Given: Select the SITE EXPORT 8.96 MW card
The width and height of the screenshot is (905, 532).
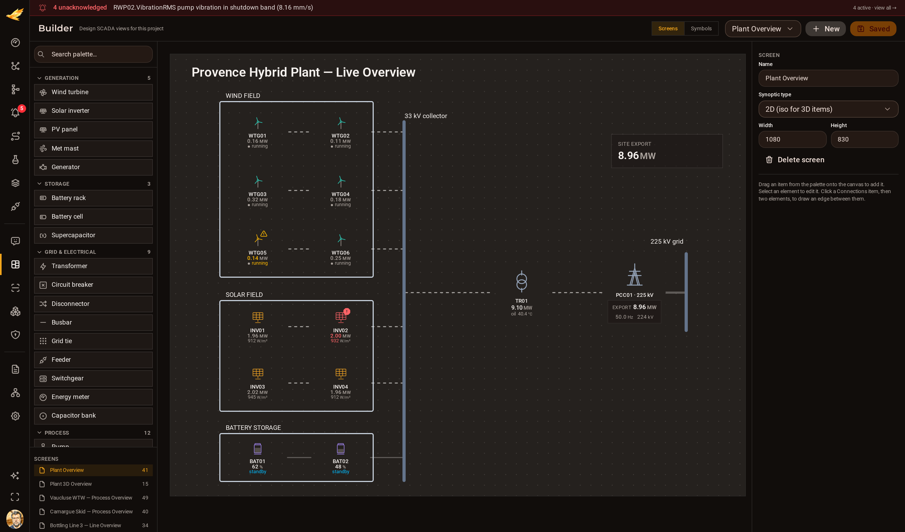Looking at the screenshot, I should [667, 151].
